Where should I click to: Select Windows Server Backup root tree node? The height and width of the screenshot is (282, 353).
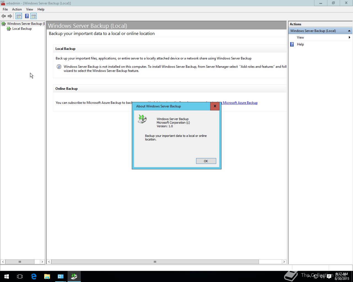click(26, 24)
